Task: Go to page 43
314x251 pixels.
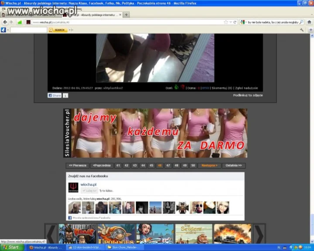Action: [135, 166]
